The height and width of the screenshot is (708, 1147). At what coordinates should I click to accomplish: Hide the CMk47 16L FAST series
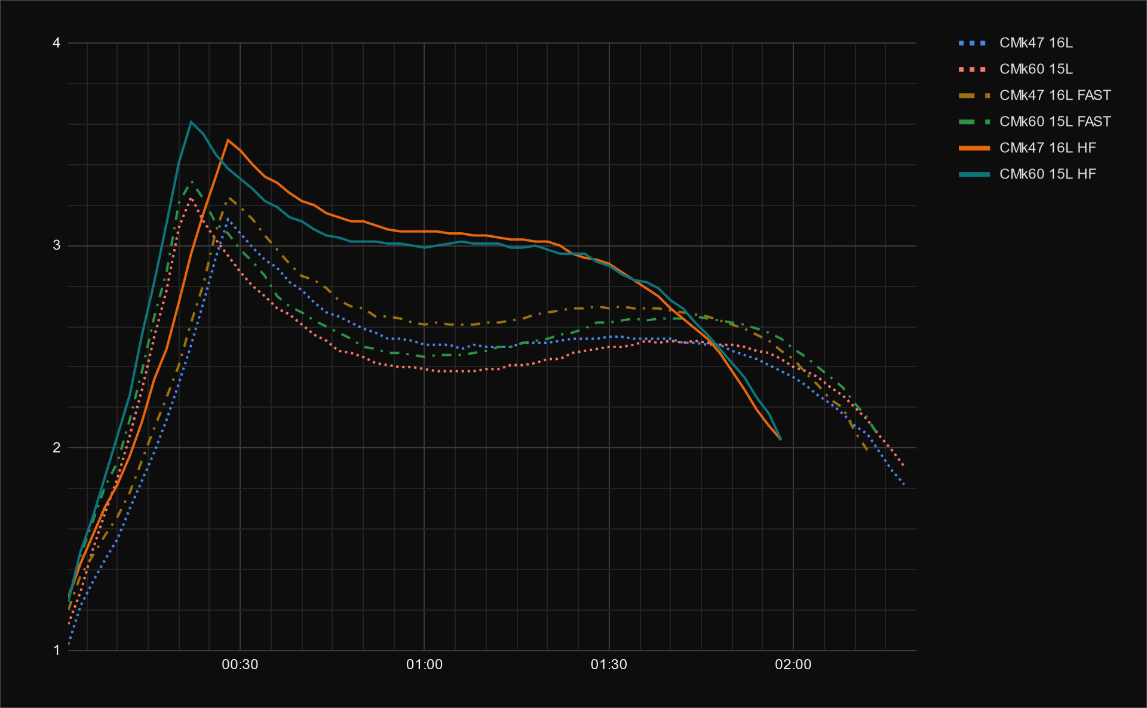pyautogui.click(x=1054, y=96)
